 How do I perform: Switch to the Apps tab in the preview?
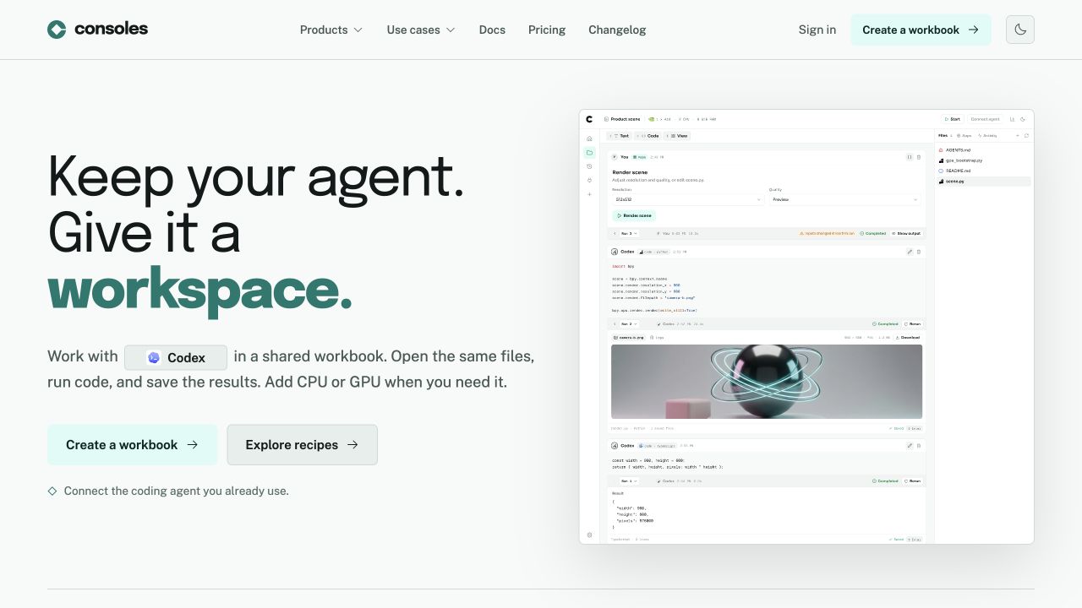tap(964, 135)
